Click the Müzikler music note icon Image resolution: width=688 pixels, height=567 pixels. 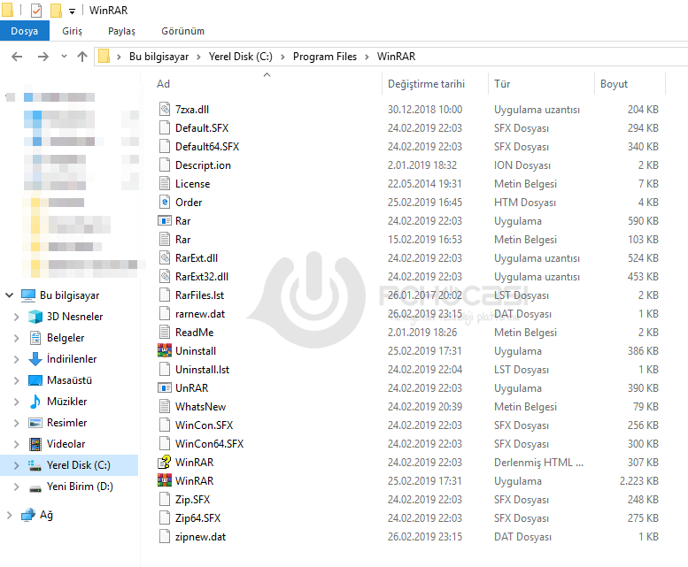[35, 402]
